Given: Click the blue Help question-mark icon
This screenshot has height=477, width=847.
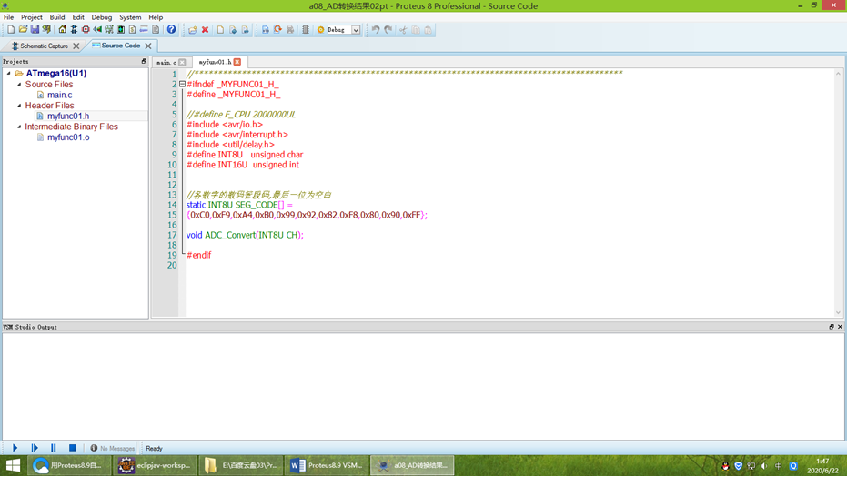Looking at the screenshot, I should click(x=171, y=30).
